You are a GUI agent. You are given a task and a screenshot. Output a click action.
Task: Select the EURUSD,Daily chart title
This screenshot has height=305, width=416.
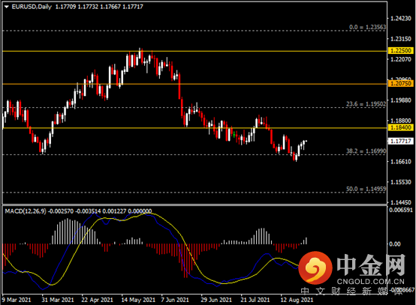click(x=32, y=7)
